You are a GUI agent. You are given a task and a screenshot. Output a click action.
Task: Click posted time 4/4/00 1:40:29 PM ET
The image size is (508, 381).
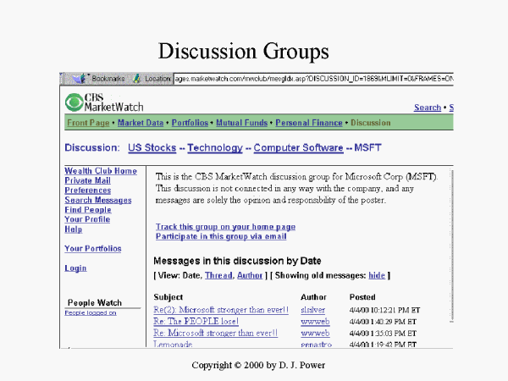click(x=383, y=322)
